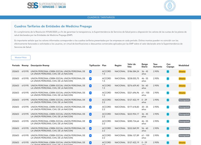Click the Desregulado tag in the $285.734,64 row

184,121
